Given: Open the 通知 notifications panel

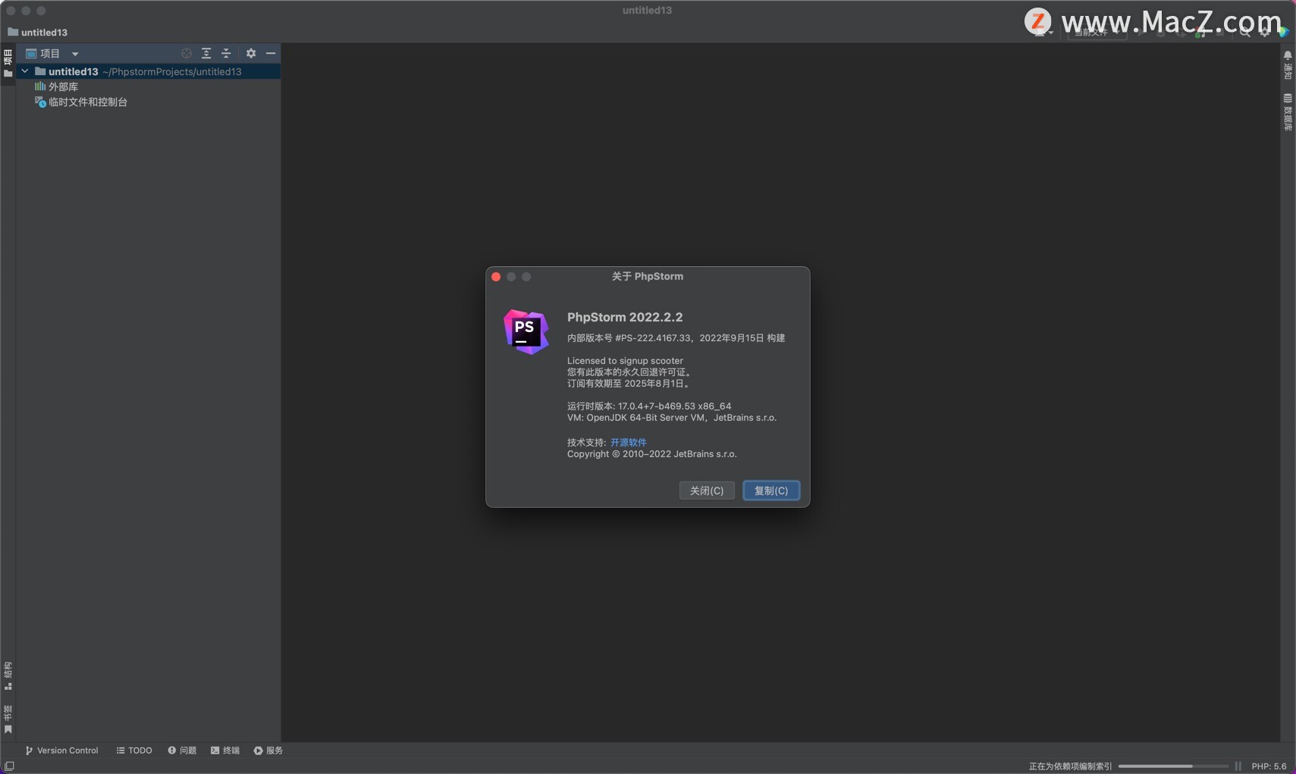Looking at the screenshot, I should [x=1288, y=66].
